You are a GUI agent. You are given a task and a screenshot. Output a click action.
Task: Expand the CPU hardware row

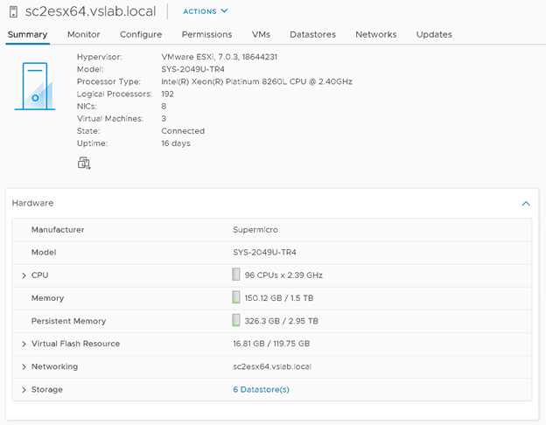[x=24, y=275]
